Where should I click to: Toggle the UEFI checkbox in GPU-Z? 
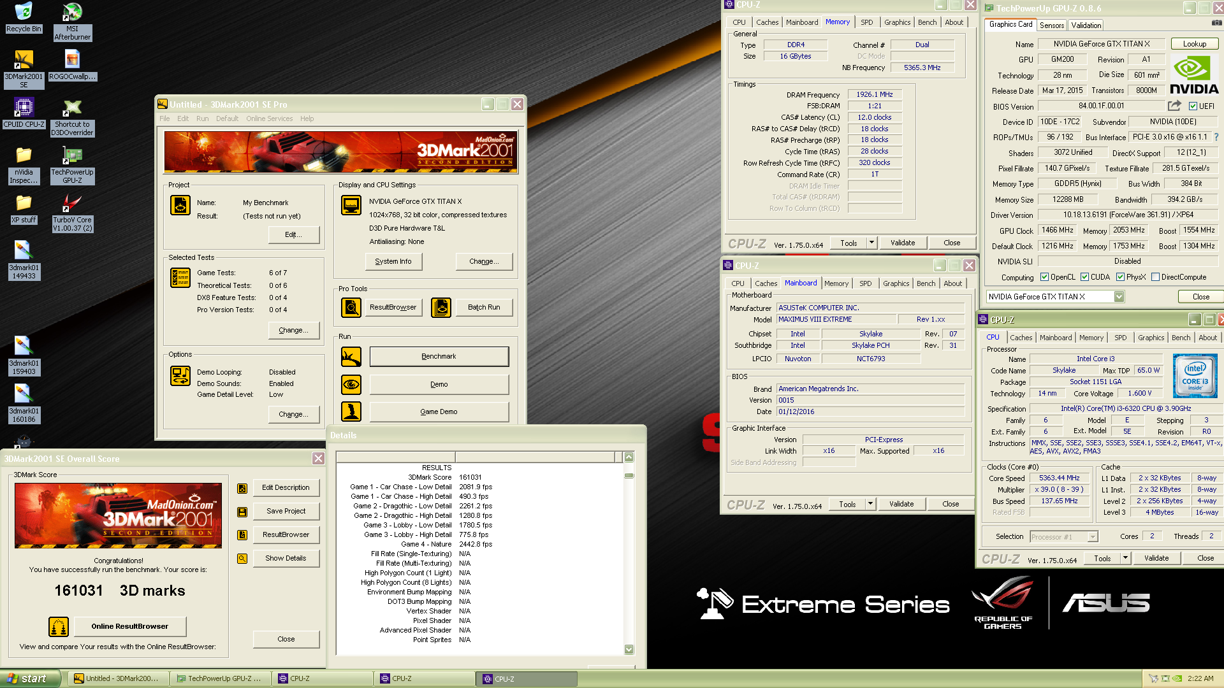(1193, 106)
